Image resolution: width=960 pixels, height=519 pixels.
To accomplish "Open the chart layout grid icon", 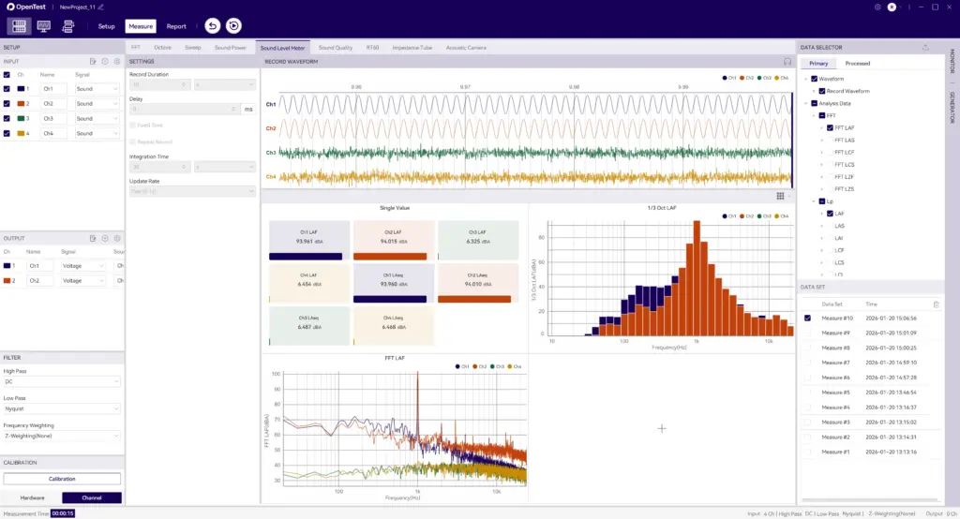I will point(780,196).
